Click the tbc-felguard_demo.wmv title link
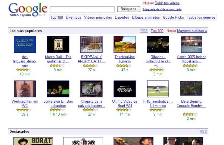The height and width of the screenshot is (145, 224). [x=25, y=61]
